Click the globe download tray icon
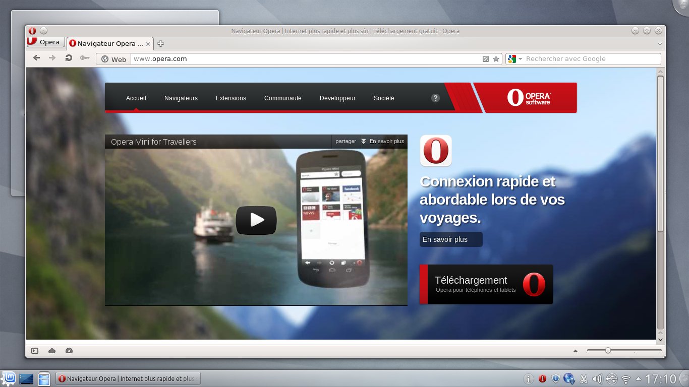The width and height of the screenshot is (689, 387). pyautogui.click(x=569, y=378)
